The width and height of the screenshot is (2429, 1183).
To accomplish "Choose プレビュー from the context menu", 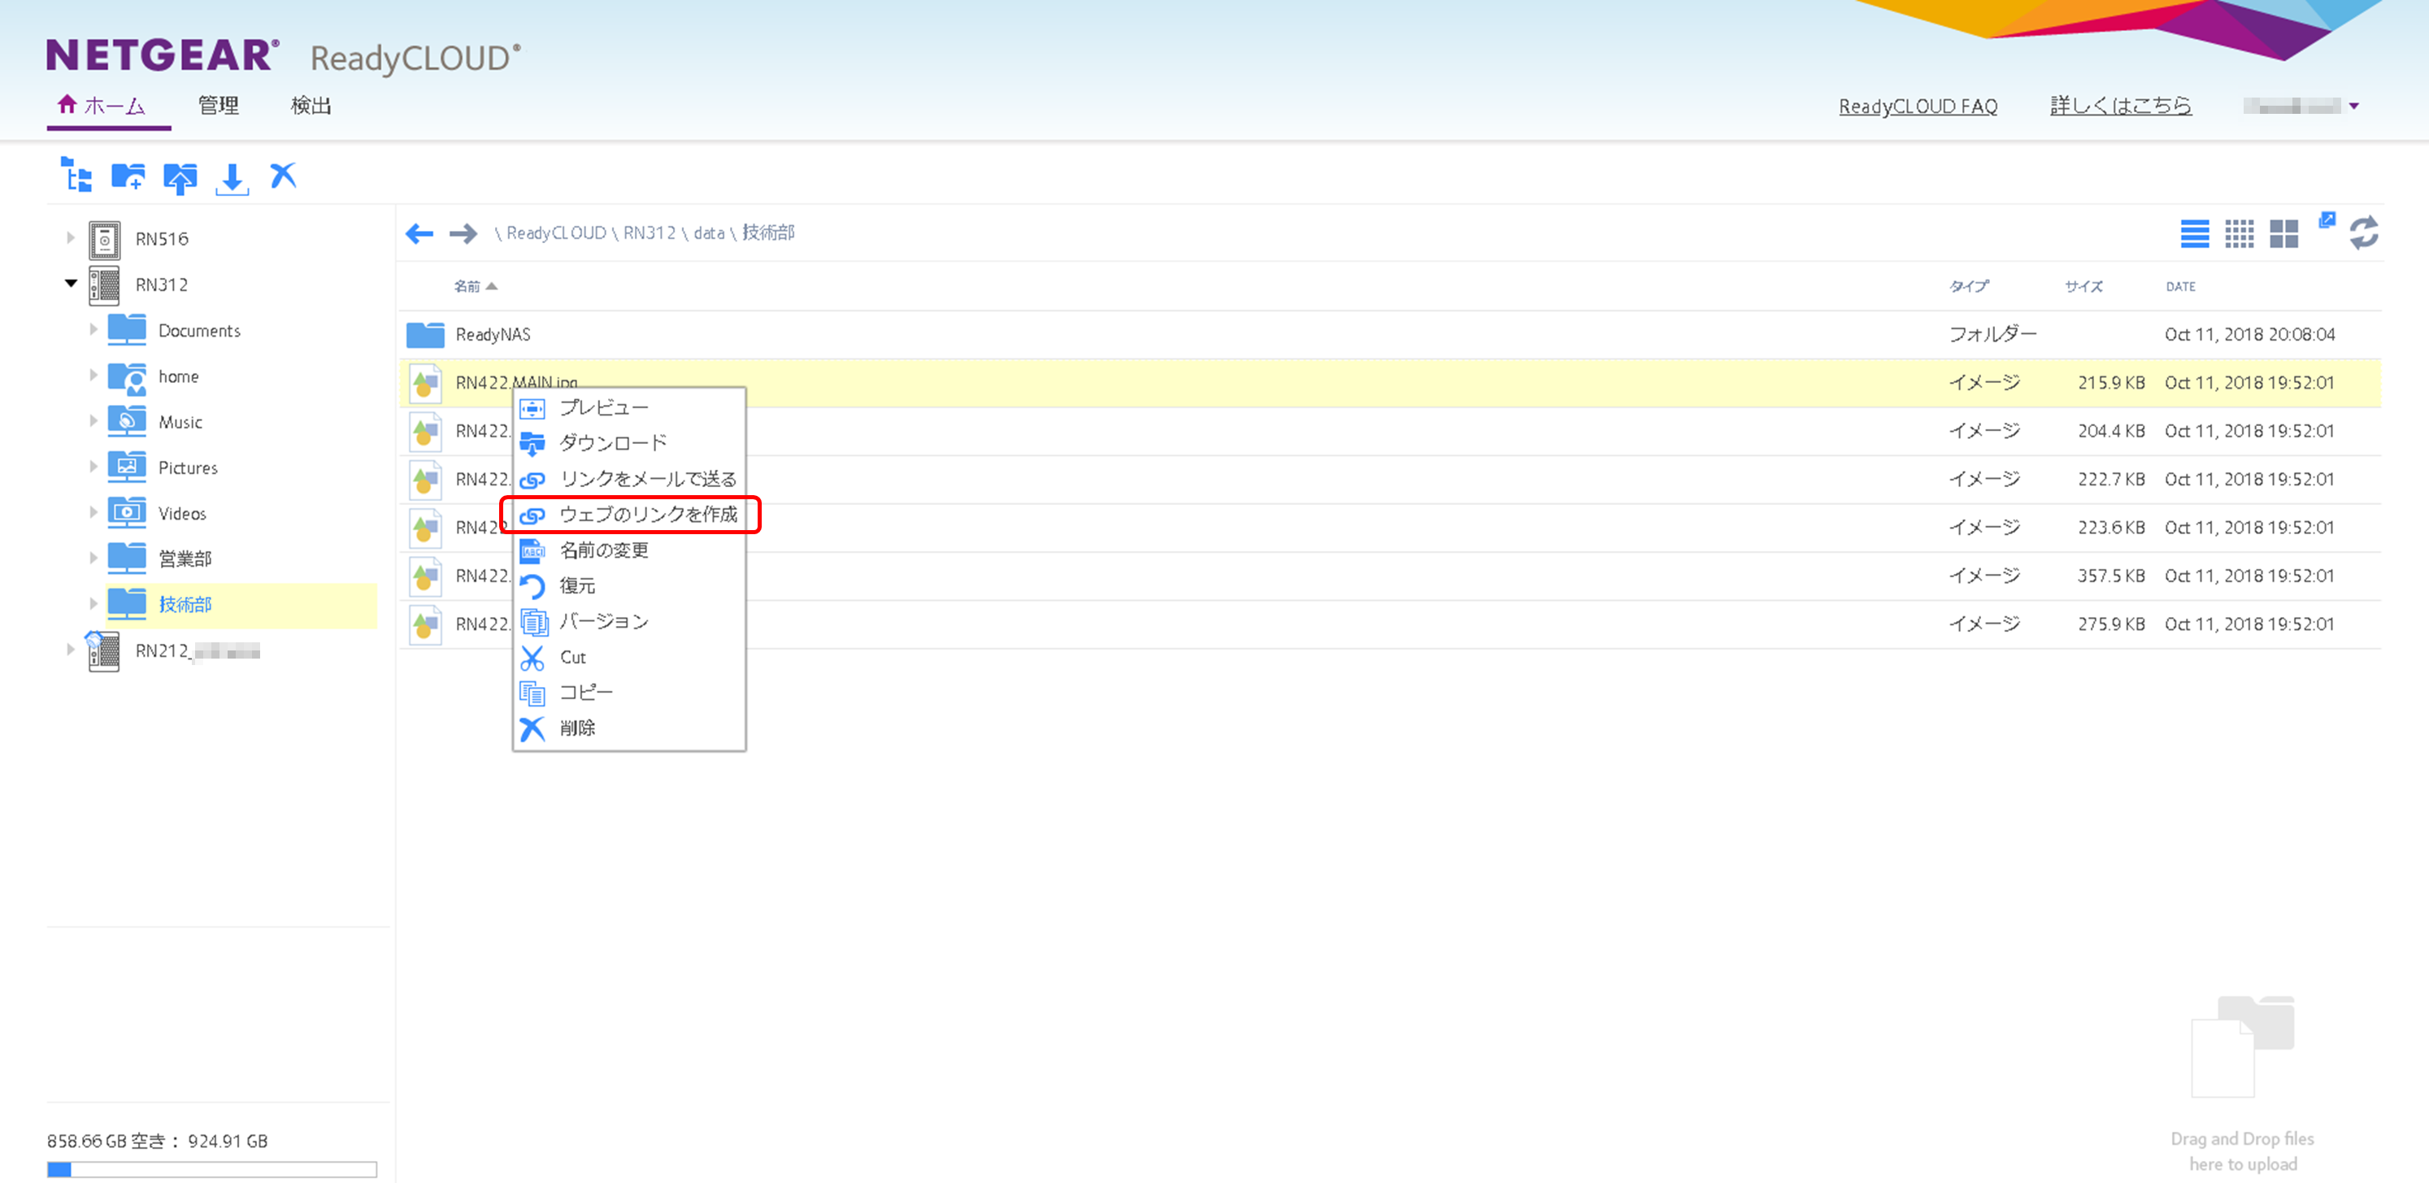I will click(629, 407).
